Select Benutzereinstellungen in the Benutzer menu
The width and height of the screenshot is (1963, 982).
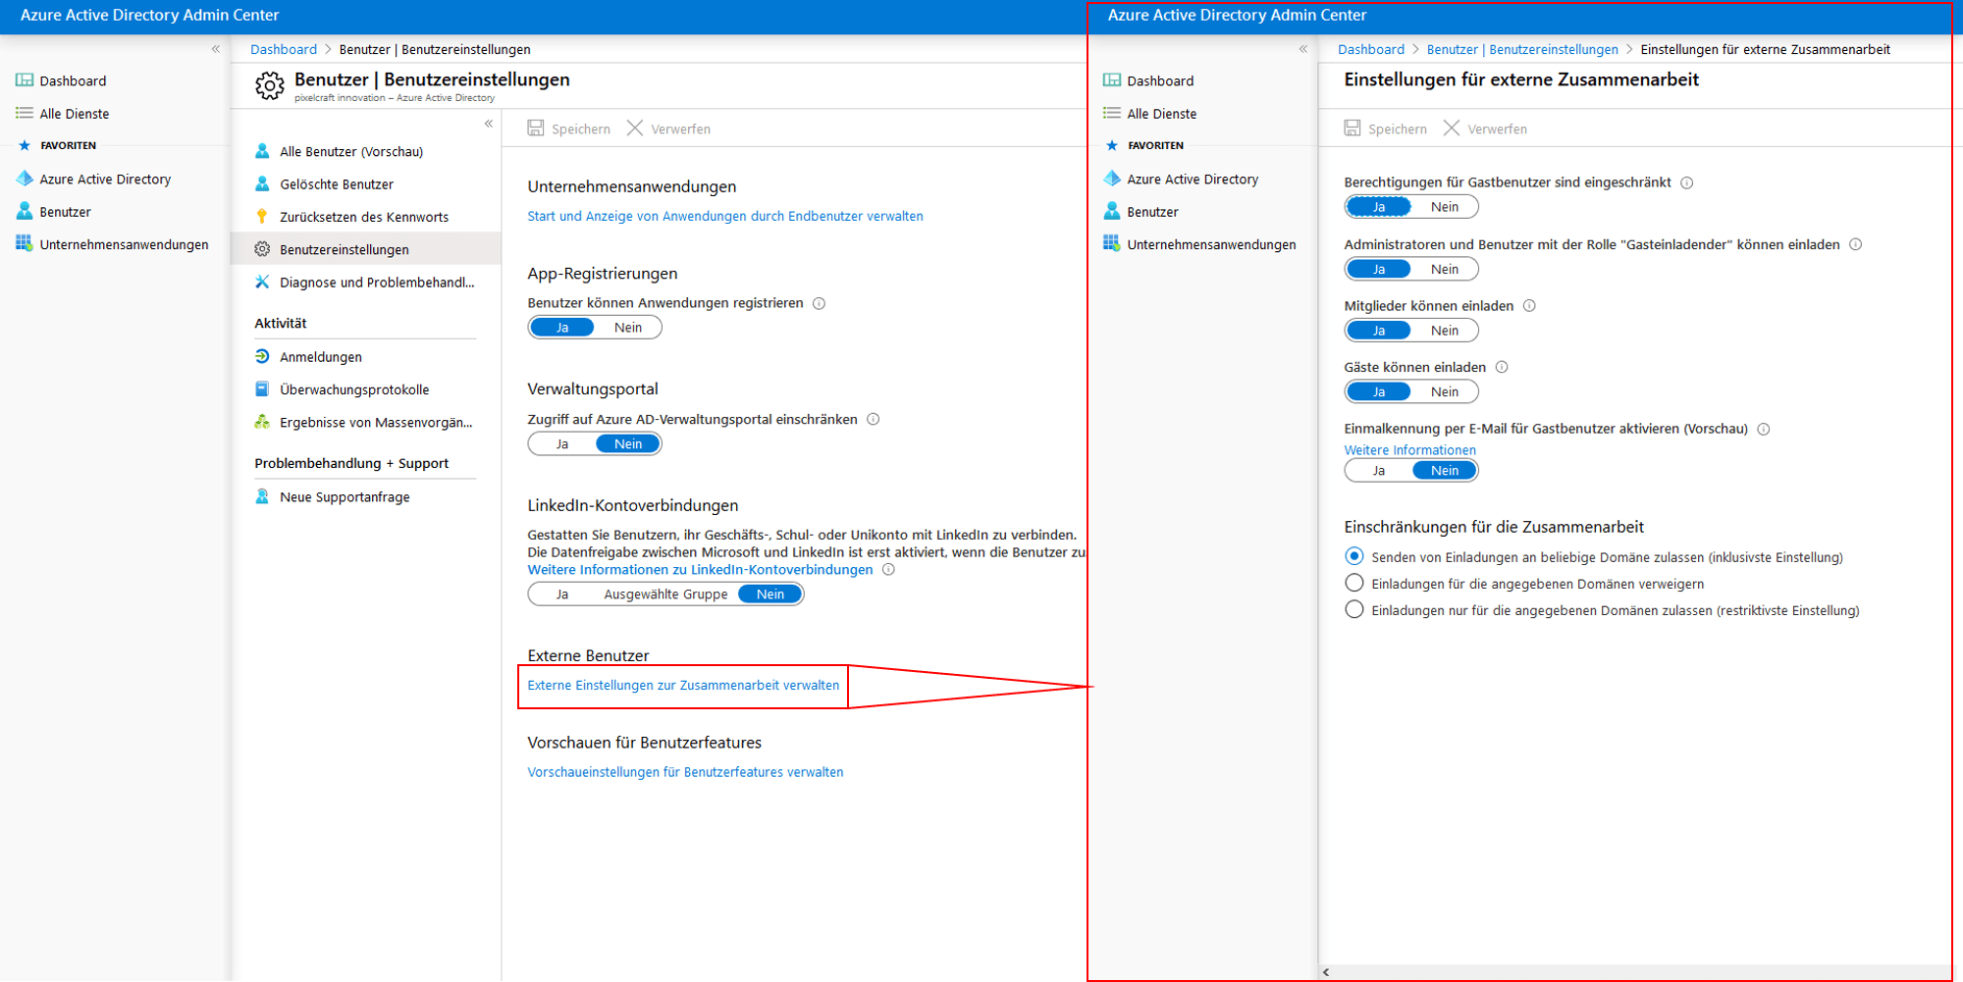(x=366, y=249)
